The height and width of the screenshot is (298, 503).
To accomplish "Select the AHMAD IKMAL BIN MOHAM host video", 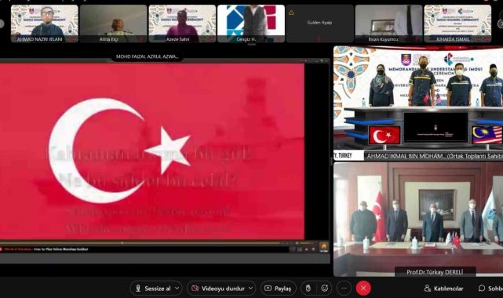I will coord(418,104).
